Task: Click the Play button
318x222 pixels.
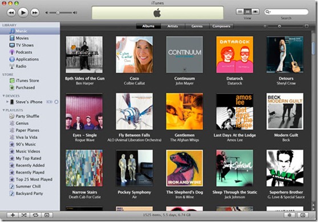Action: point(23,12)
